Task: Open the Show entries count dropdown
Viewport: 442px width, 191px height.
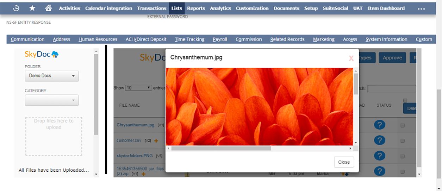Action: pyautogui.click(x=138, y=88)
